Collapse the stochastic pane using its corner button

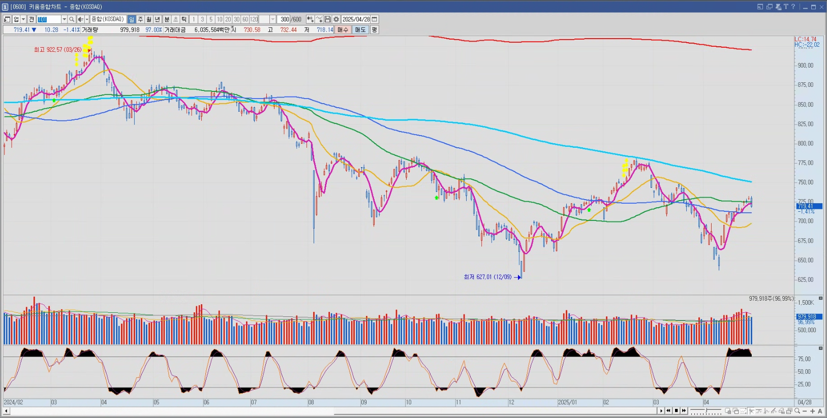pyautogui.click(x=820, y=348)
